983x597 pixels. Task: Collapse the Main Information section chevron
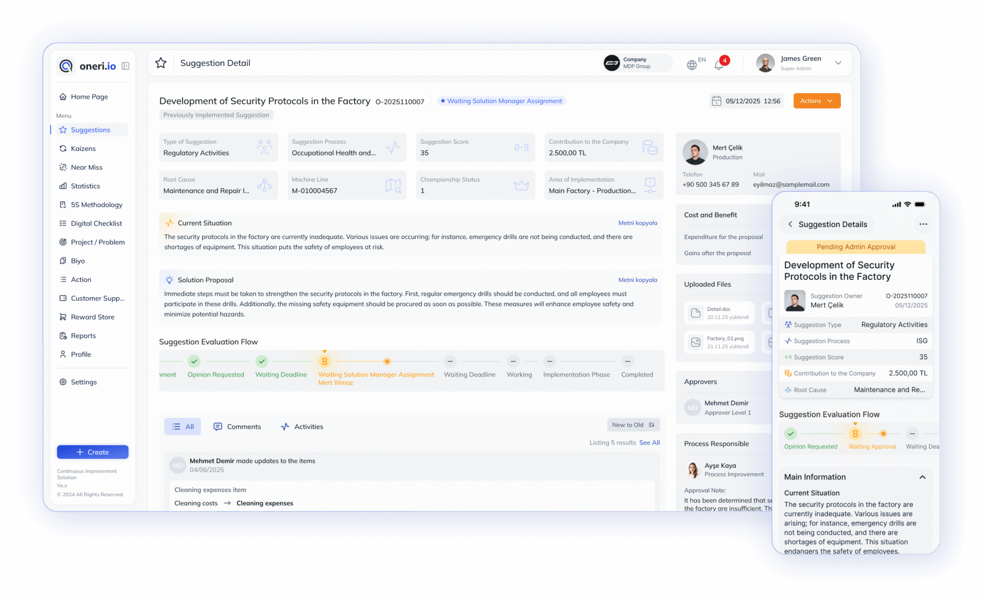click(922, 477)
